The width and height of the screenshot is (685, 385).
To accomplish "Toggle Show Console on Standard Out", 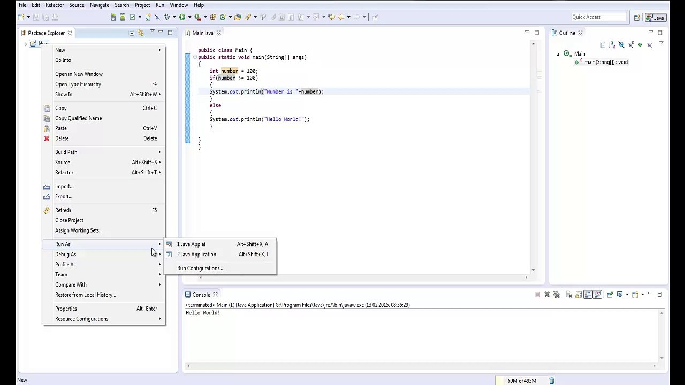I will coord(589,294).
